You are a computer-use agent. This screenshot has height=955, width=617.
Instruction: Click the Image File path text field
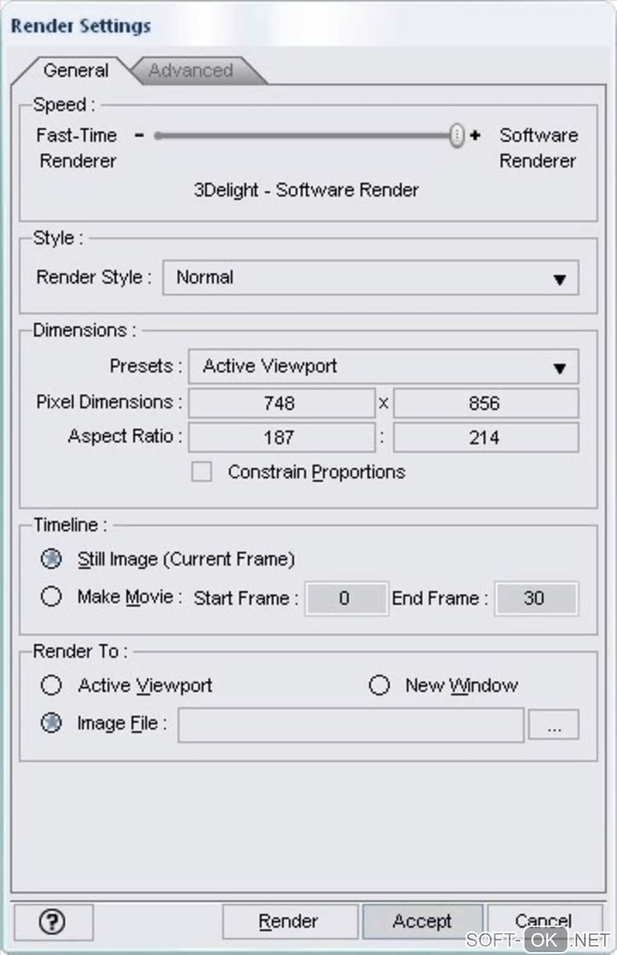click(351, 725)
